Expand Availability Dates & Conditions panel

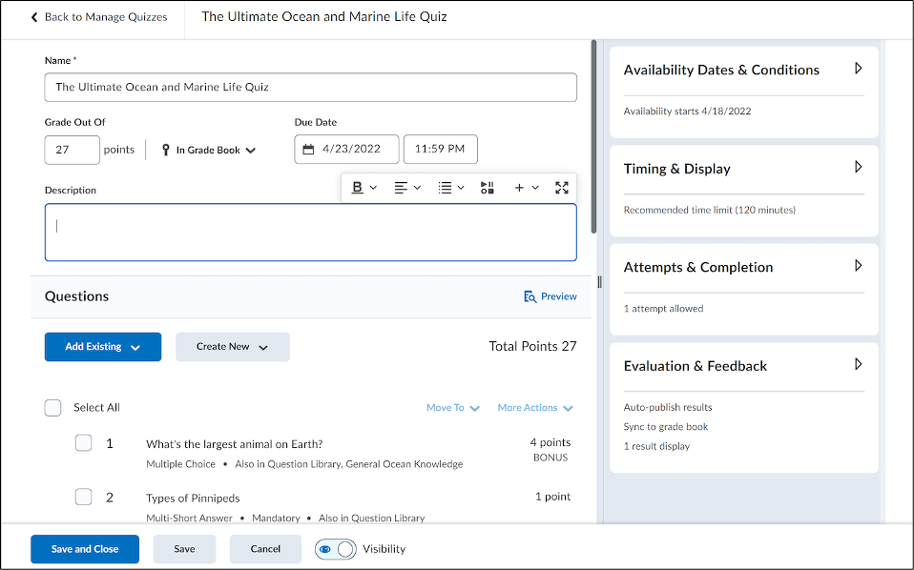click(858, 69)
